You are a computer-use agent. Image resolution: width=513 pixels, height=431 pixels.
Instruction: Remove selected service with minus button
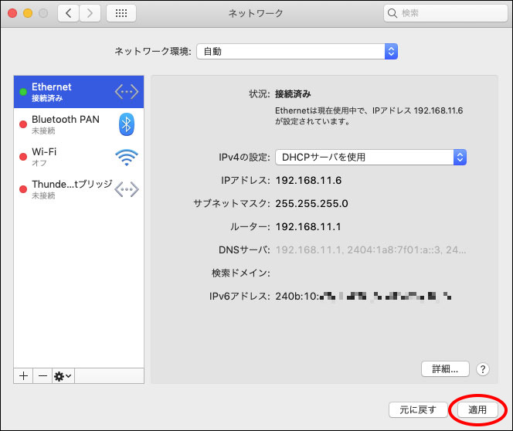tap(42, 376)
